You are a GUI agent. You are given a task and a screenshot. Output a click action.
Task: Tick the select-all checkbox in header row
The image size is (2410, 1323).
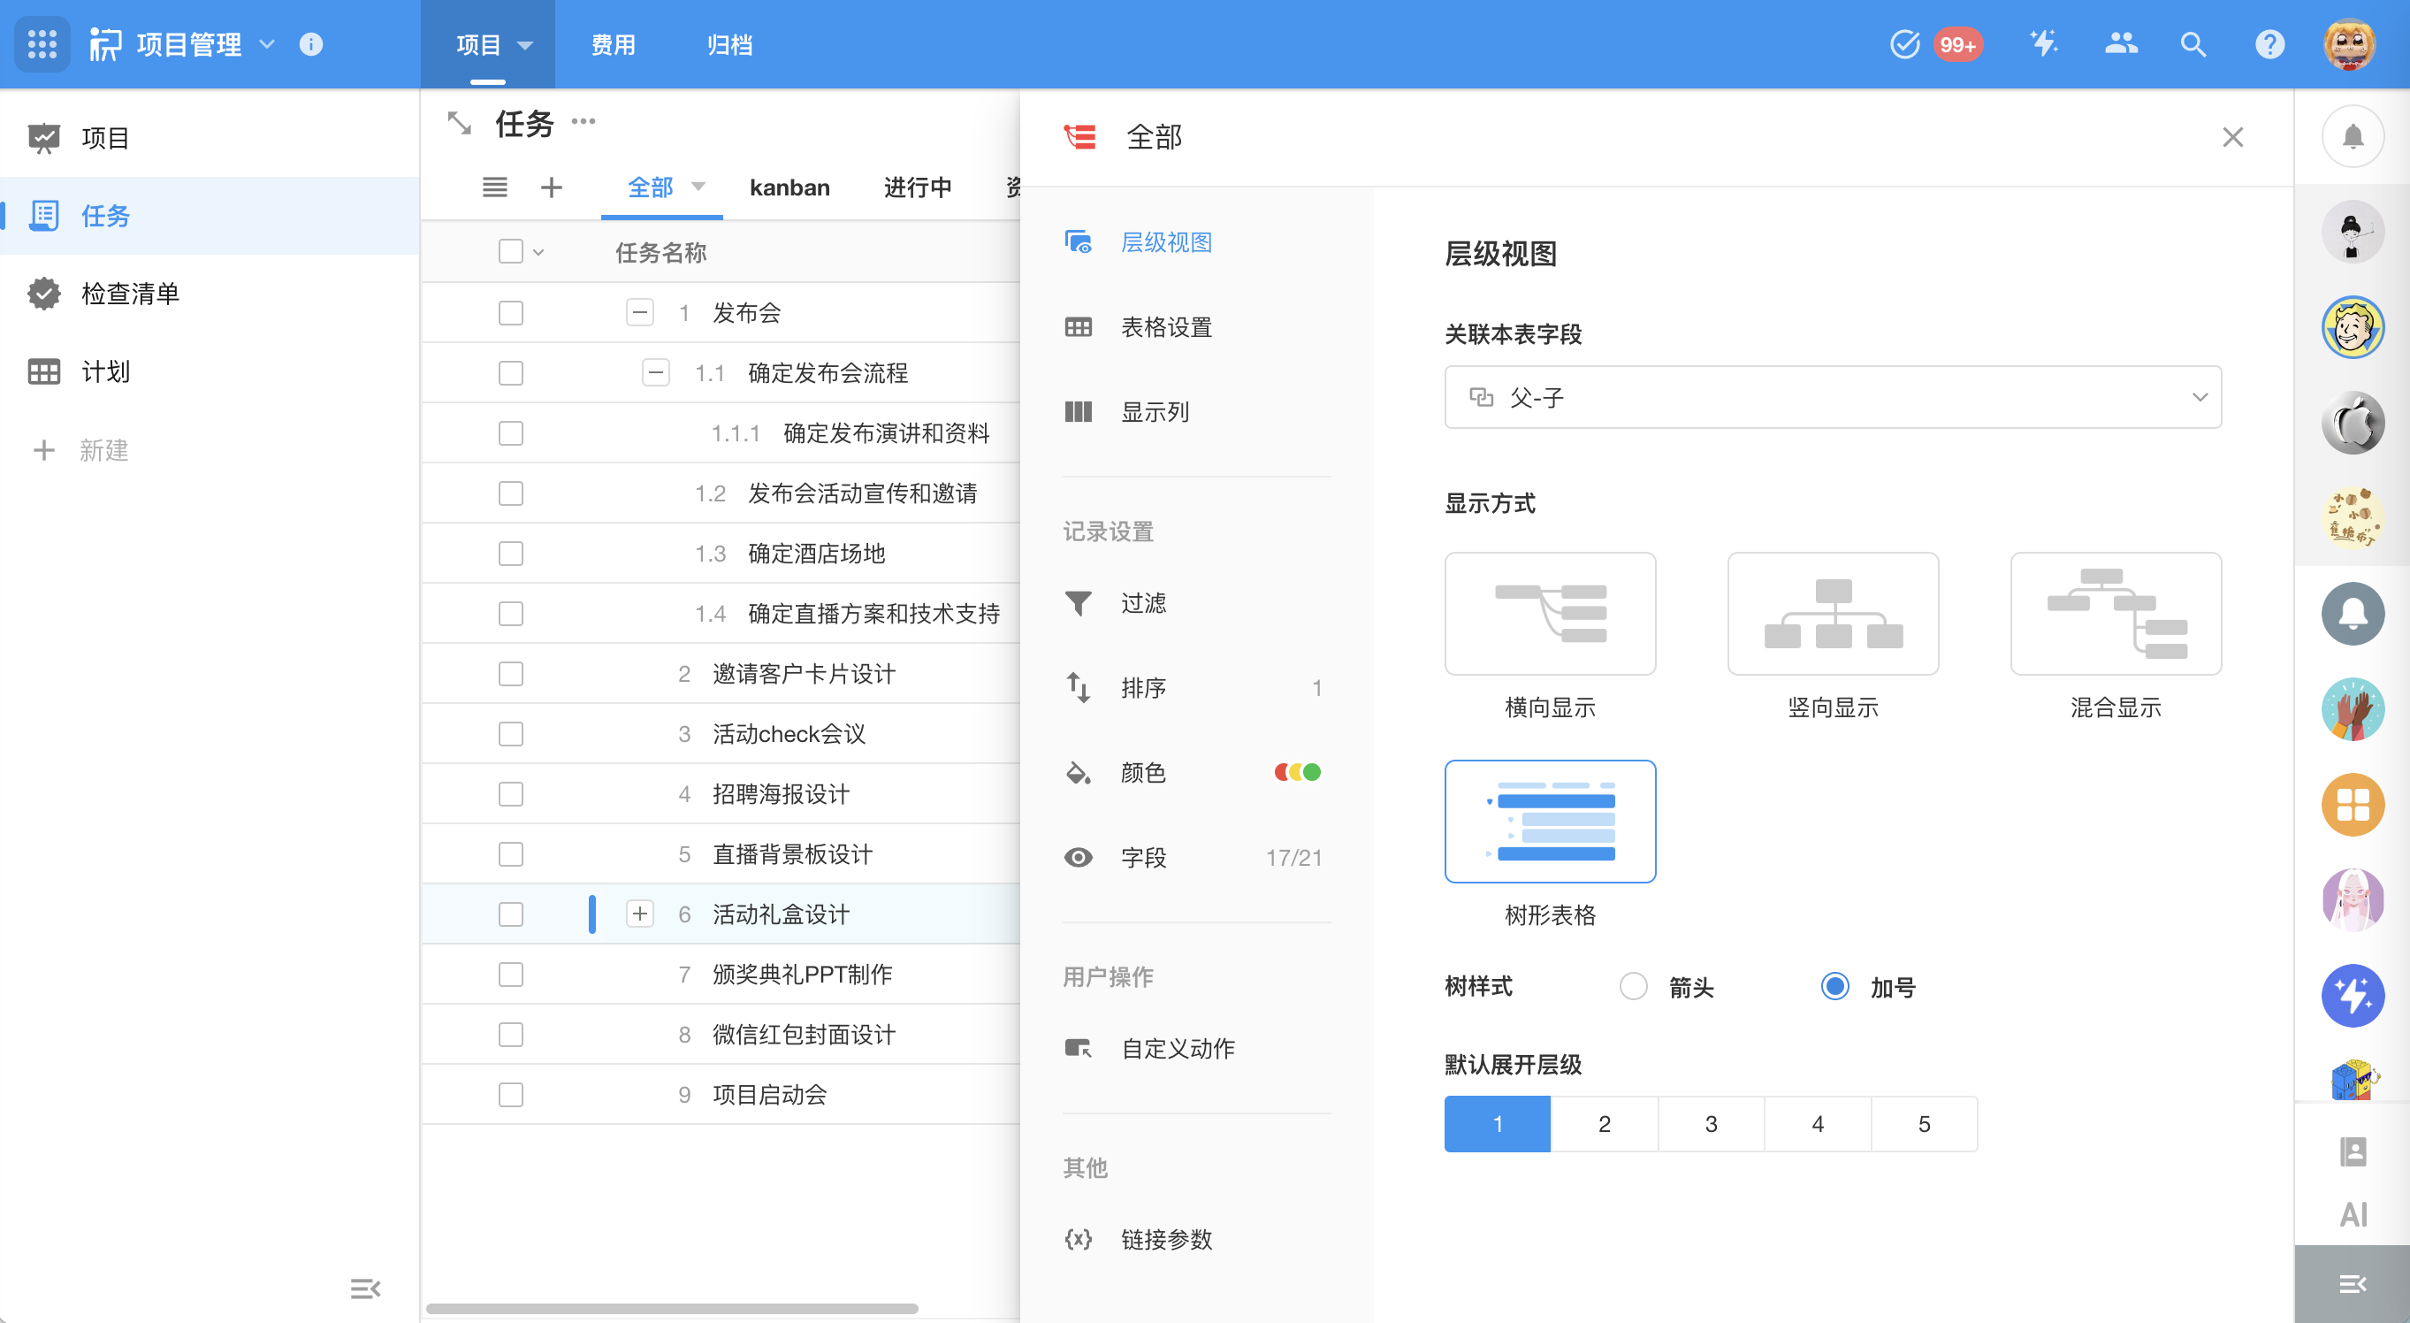coord(510,252)
